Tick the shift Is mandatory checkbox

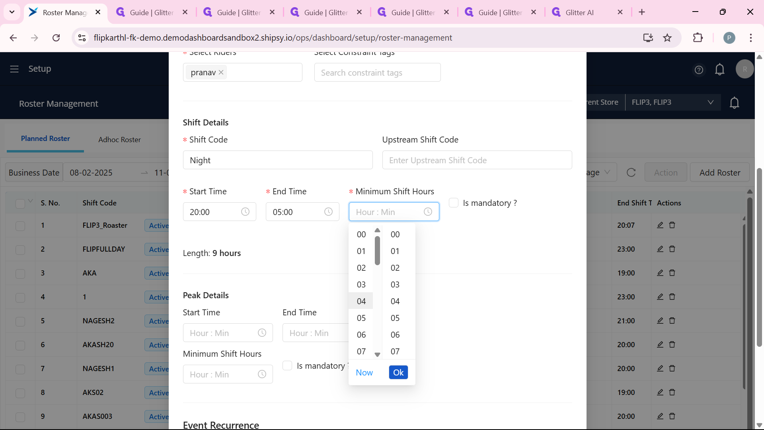(x=454, y=203)
